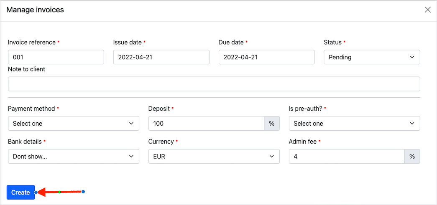
Task: Click the percent symbol beside Deposit
Action: pyautogui.click(x=271, y=124)
